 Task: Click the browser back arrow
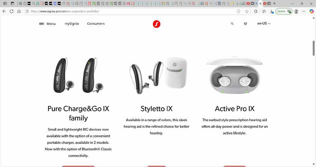[4, 11]
